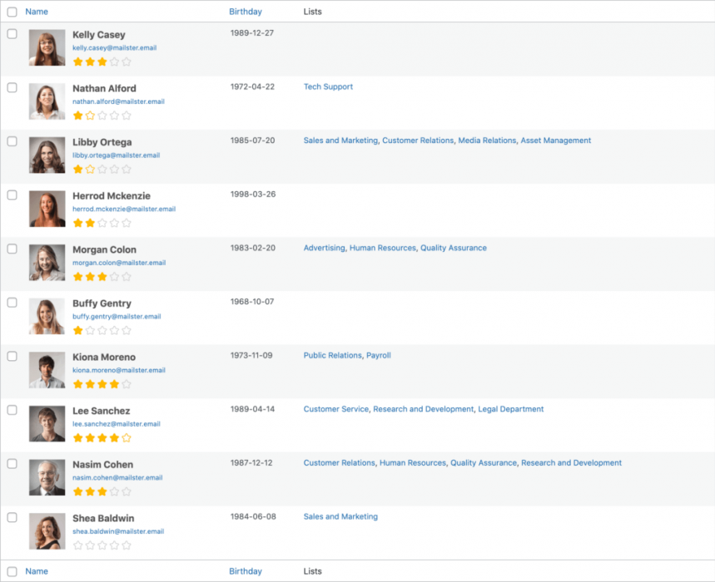The width and height of the screenshot is (715, 582).
Task: Check the box for Libby Ortega
Action: point(12,141)
